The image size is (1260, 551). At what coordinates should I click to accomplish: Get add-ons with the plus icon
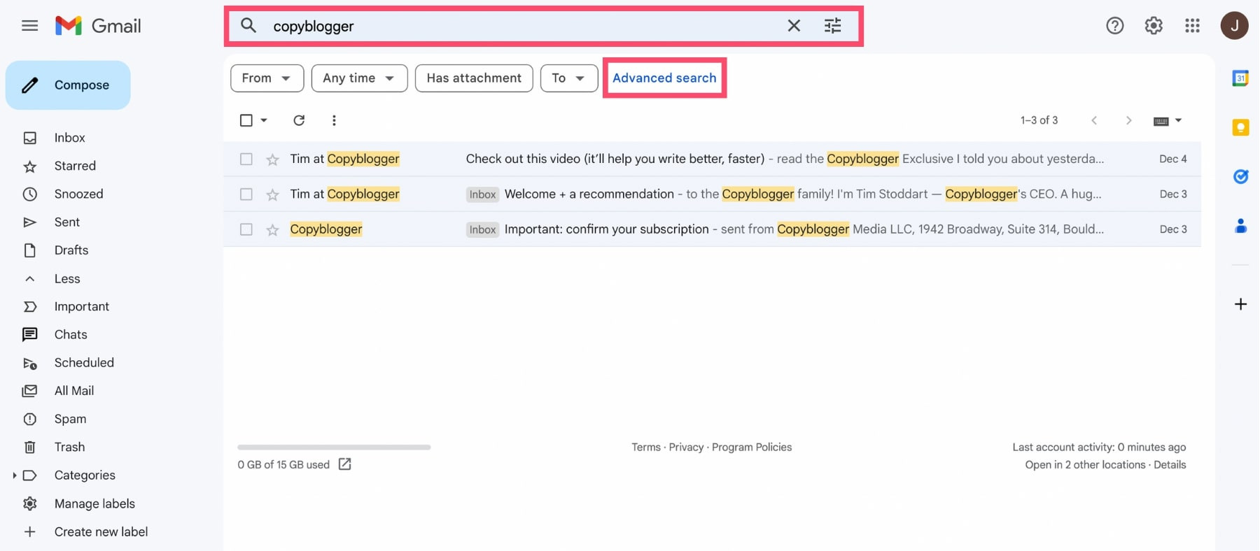(1240, 304)
